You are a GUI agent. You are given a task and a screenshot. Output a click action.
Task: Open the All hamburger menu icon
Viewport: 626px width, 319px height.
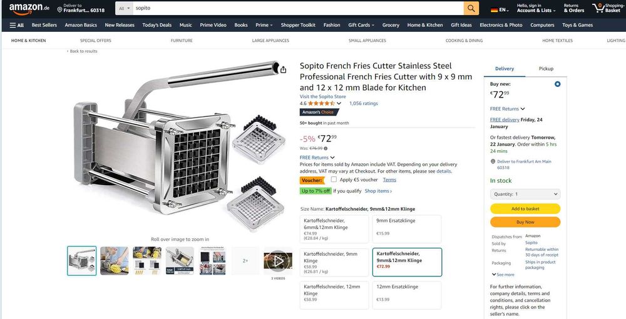tap(16, 25)
